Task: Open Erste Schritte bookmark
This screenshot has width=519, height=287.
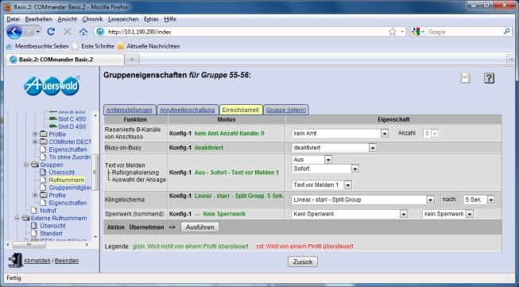Action: (93, 46)
